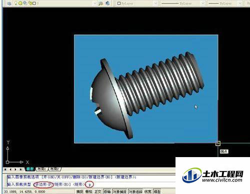Click the coordinate readout 33.1889, 14.4258
The image size is (250, 194).
point(24,192)
